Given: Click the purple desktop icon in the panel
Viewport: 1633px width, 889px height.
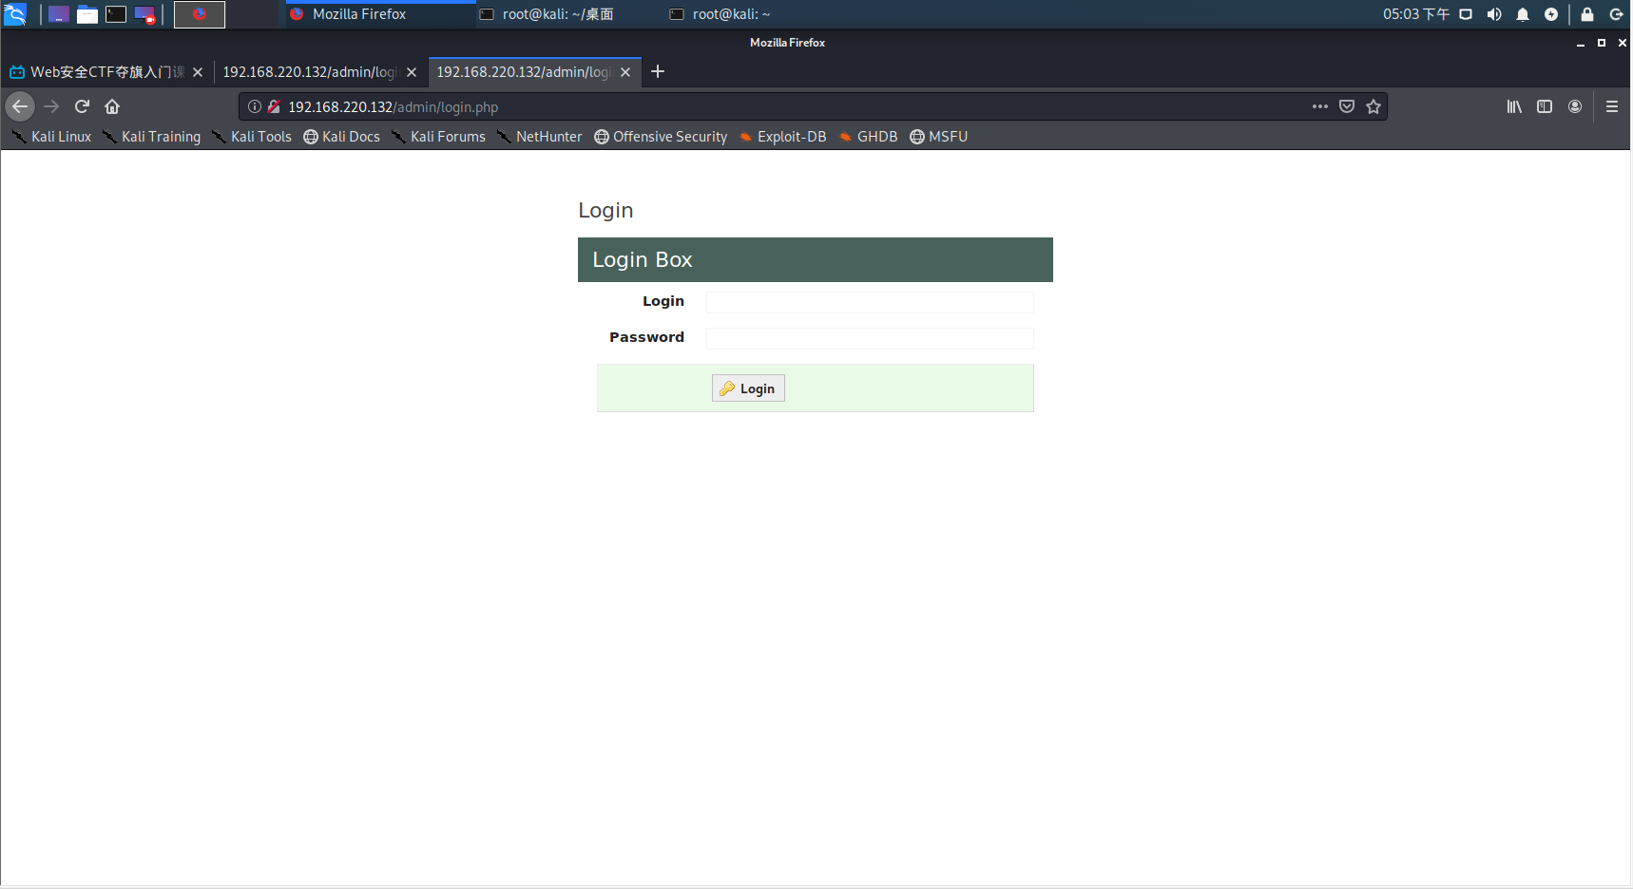Looking at the screenshot, I should 59,14.
